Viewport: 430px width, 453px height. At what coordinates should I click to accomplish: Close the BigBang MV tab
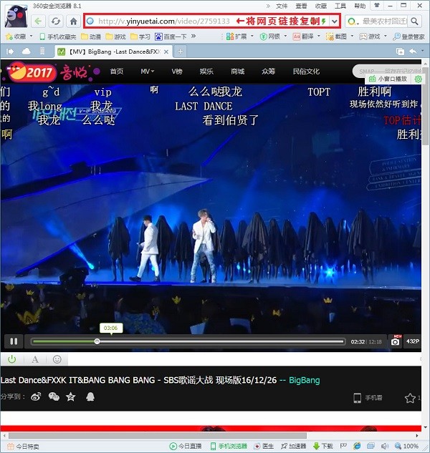pos(166,52)
